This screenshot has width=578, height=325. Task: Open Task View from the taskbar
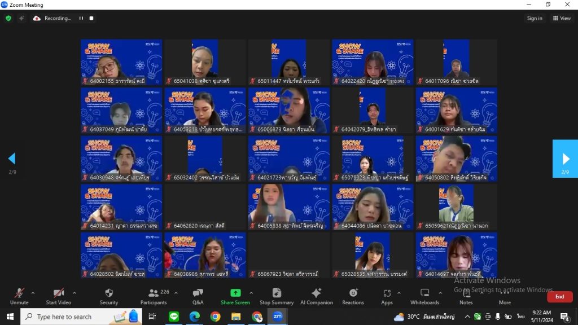(152, 317)
